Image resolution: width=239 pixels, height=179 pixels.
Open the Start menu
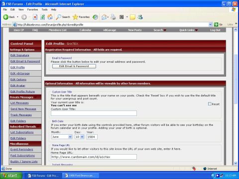tap(11, 176)
